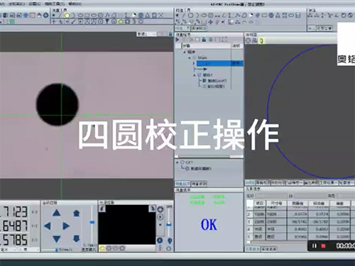Click the right arrow in motion control
The width and height of the screenshot is (355, 266).
(x=66, y=226)
